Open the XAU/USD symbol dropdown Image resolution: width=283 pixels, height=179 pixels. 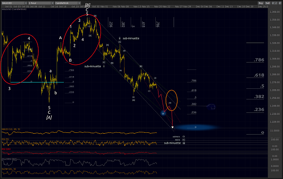pos(14,3)
